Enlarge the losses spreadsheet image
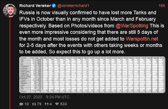Image resolution: width=168 pixels, height=109 pixels. (x=92, y=75)
